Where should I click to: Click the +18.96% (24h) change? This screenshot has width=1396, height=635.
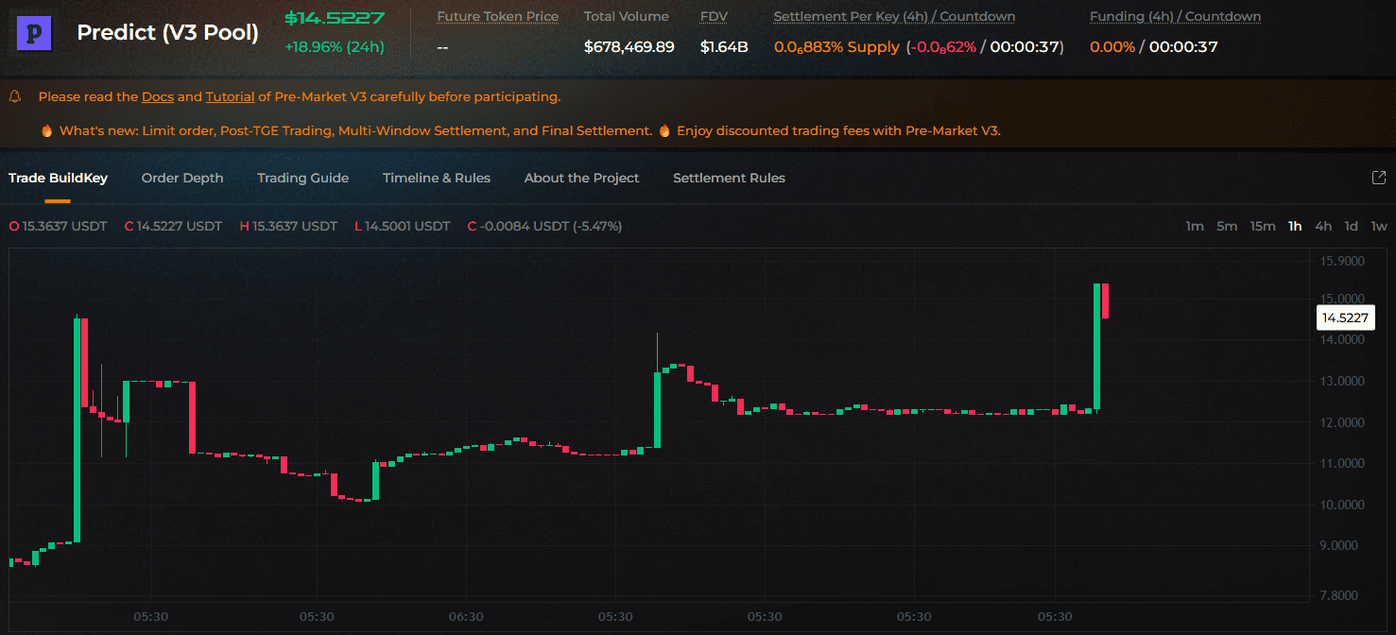335,46
